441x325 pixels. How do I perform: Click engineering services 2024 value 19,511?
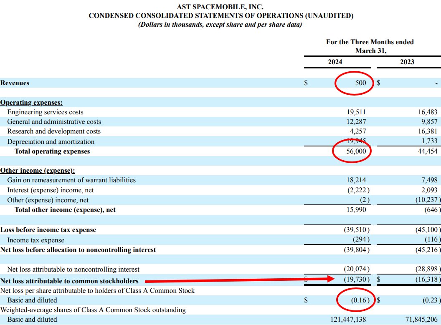[x=356, y=112]
